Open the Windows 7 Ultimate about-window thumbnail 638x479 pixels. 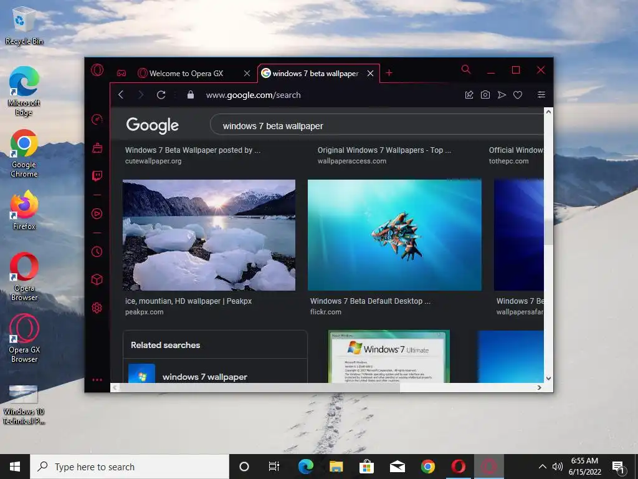(389, 356)
